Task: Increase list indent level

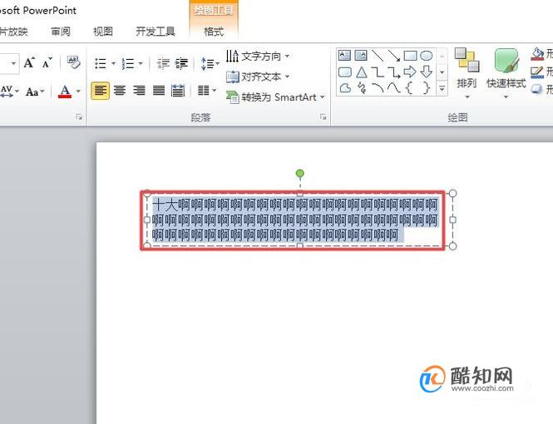Action: (x=181, y=63)
